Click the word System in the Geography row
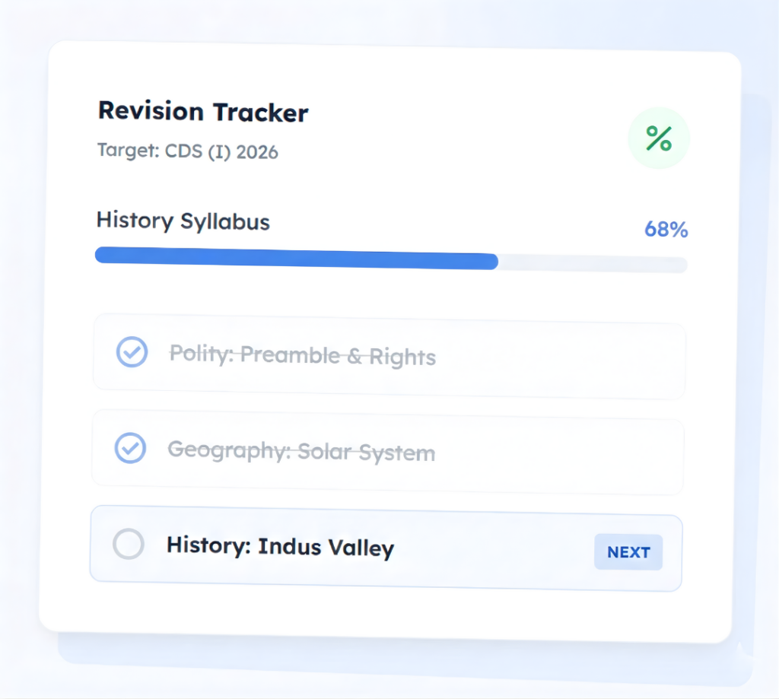 coord(396,453)
